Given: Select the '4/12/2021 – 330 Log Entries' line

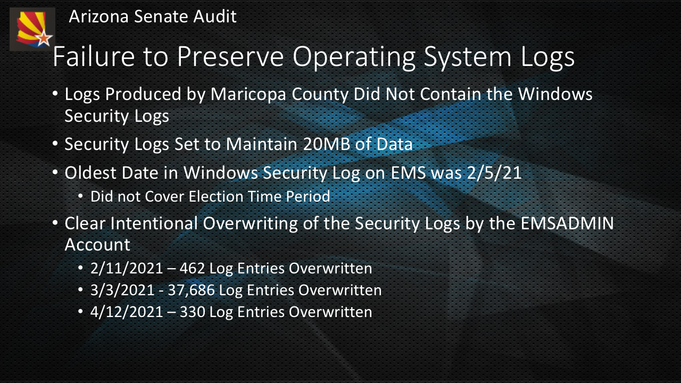Looking at the screenshot, I should click(x=231, y=312).
